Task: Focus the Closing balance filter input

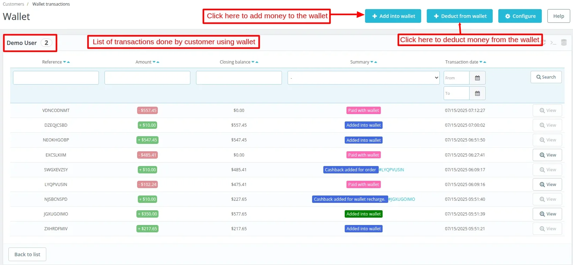Action: click(x=239, y=78)
